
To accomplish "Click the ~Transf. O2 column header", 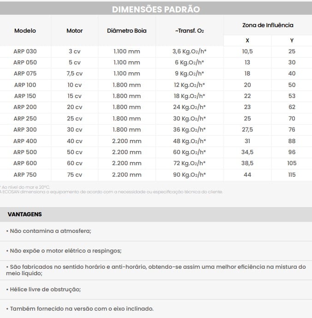I will pos(189,31).
